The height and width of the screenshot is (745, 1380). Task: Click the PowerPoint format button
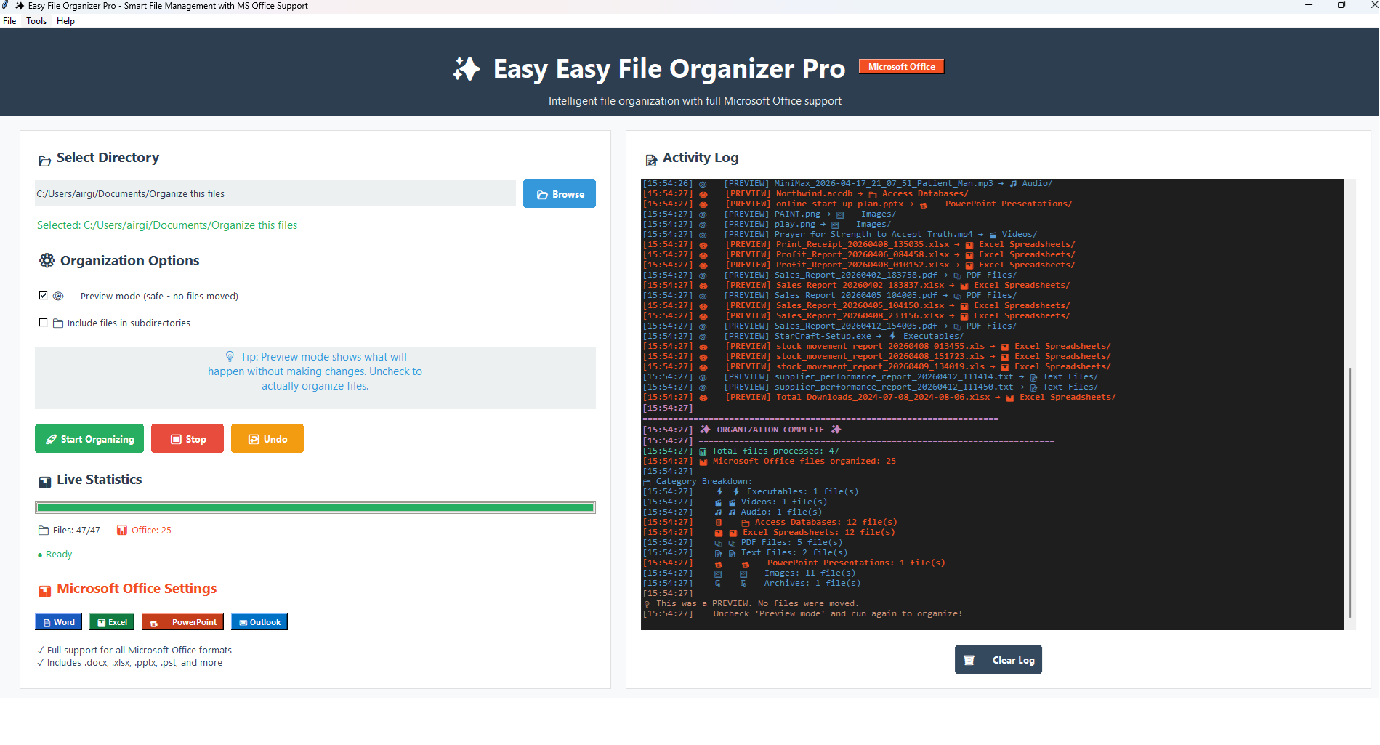182,622
